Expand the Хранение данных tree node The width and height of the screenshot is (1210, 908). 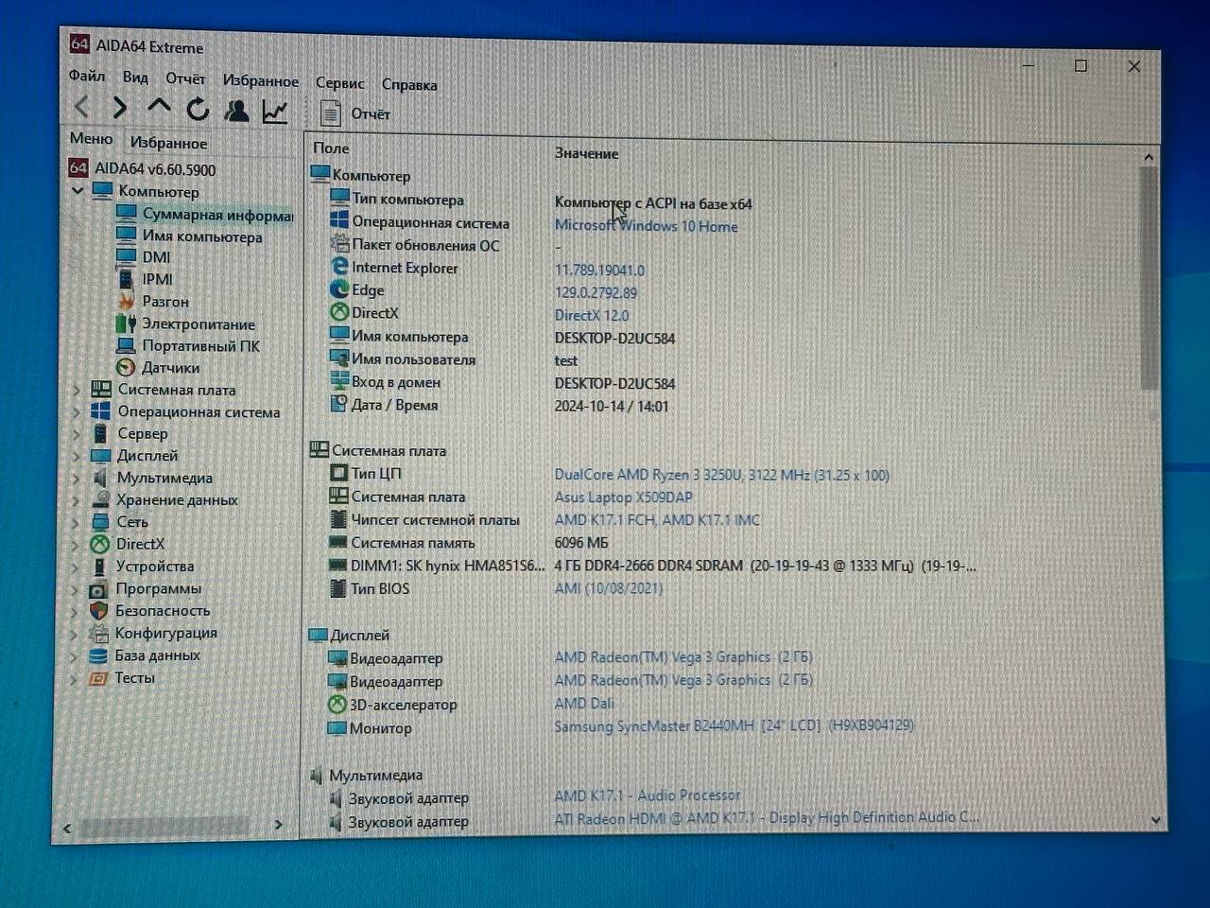point(77,500)
